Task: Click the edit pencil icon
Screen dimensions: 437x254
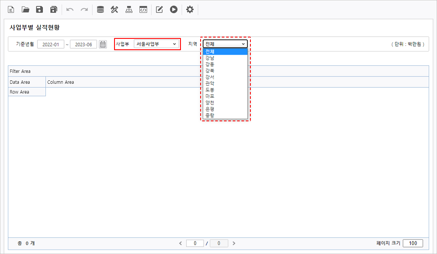Action: pyautogui.click(x=160, y=9)
